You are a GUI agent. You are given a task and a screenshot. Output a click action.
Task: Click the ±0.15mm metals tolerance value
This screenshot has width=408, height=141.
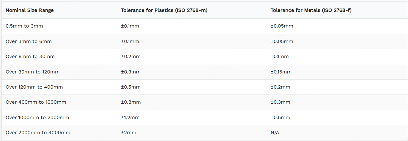(281, 72)
